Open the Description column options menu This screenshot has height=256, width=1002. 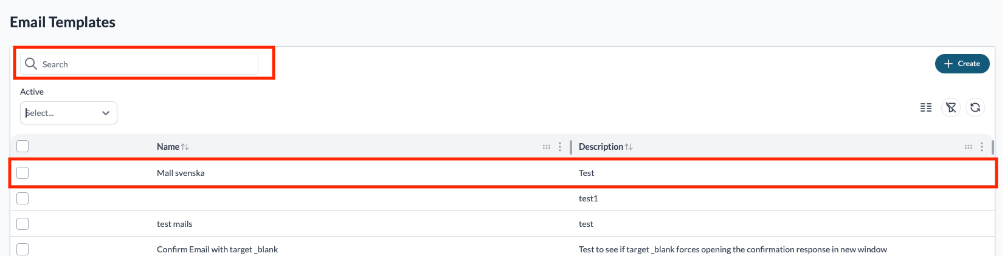point(982,147)
